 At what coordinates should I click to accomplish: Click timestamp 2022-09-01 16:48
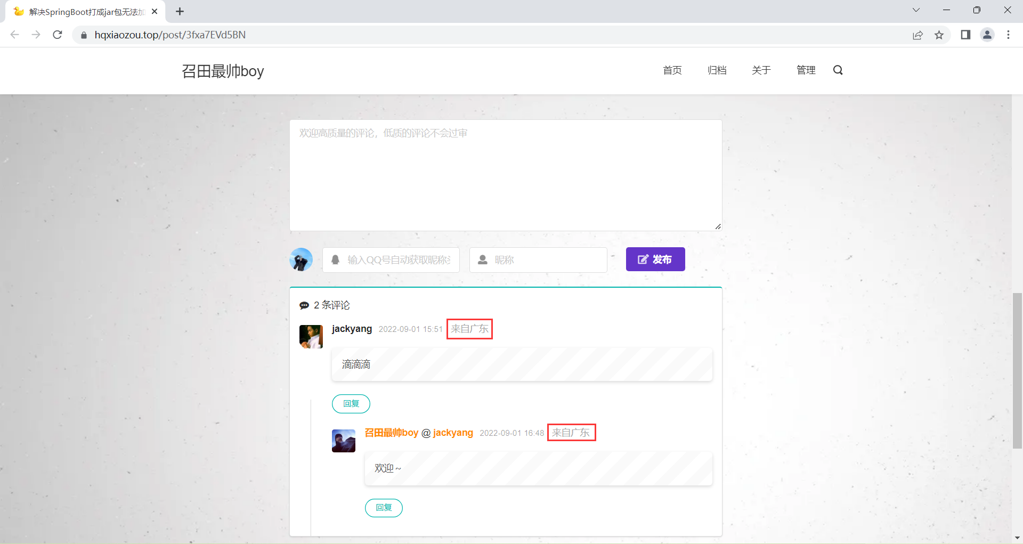coord(512,433)
